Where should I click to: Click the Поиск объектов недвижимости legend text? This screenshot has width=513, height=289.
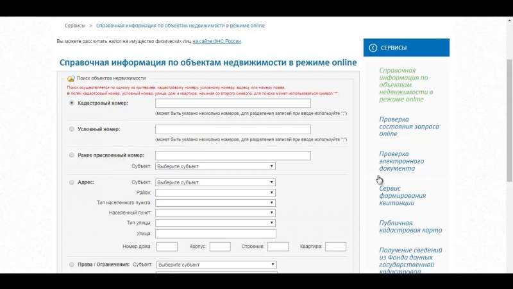(111, 78)
